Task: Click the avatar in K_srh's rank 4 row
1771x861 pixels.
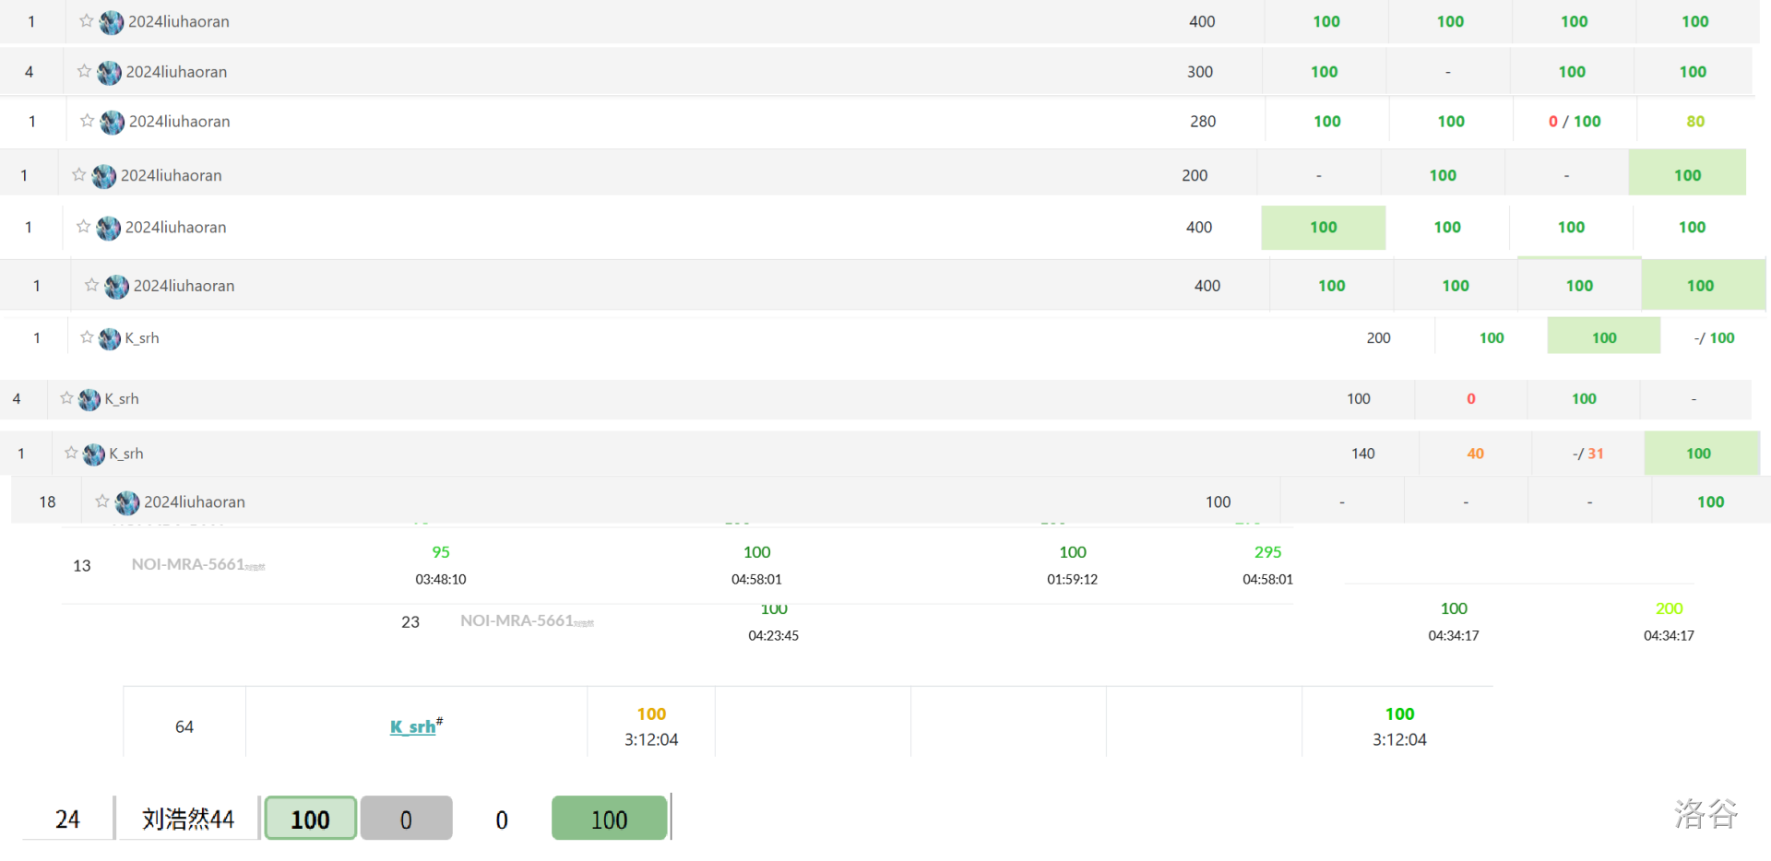Action: tap(89, 399)
